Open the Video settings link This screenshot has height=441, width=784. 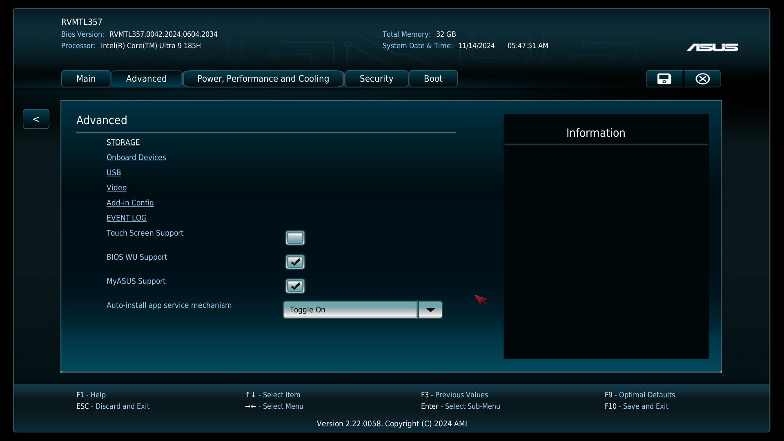tap(116, 188)
